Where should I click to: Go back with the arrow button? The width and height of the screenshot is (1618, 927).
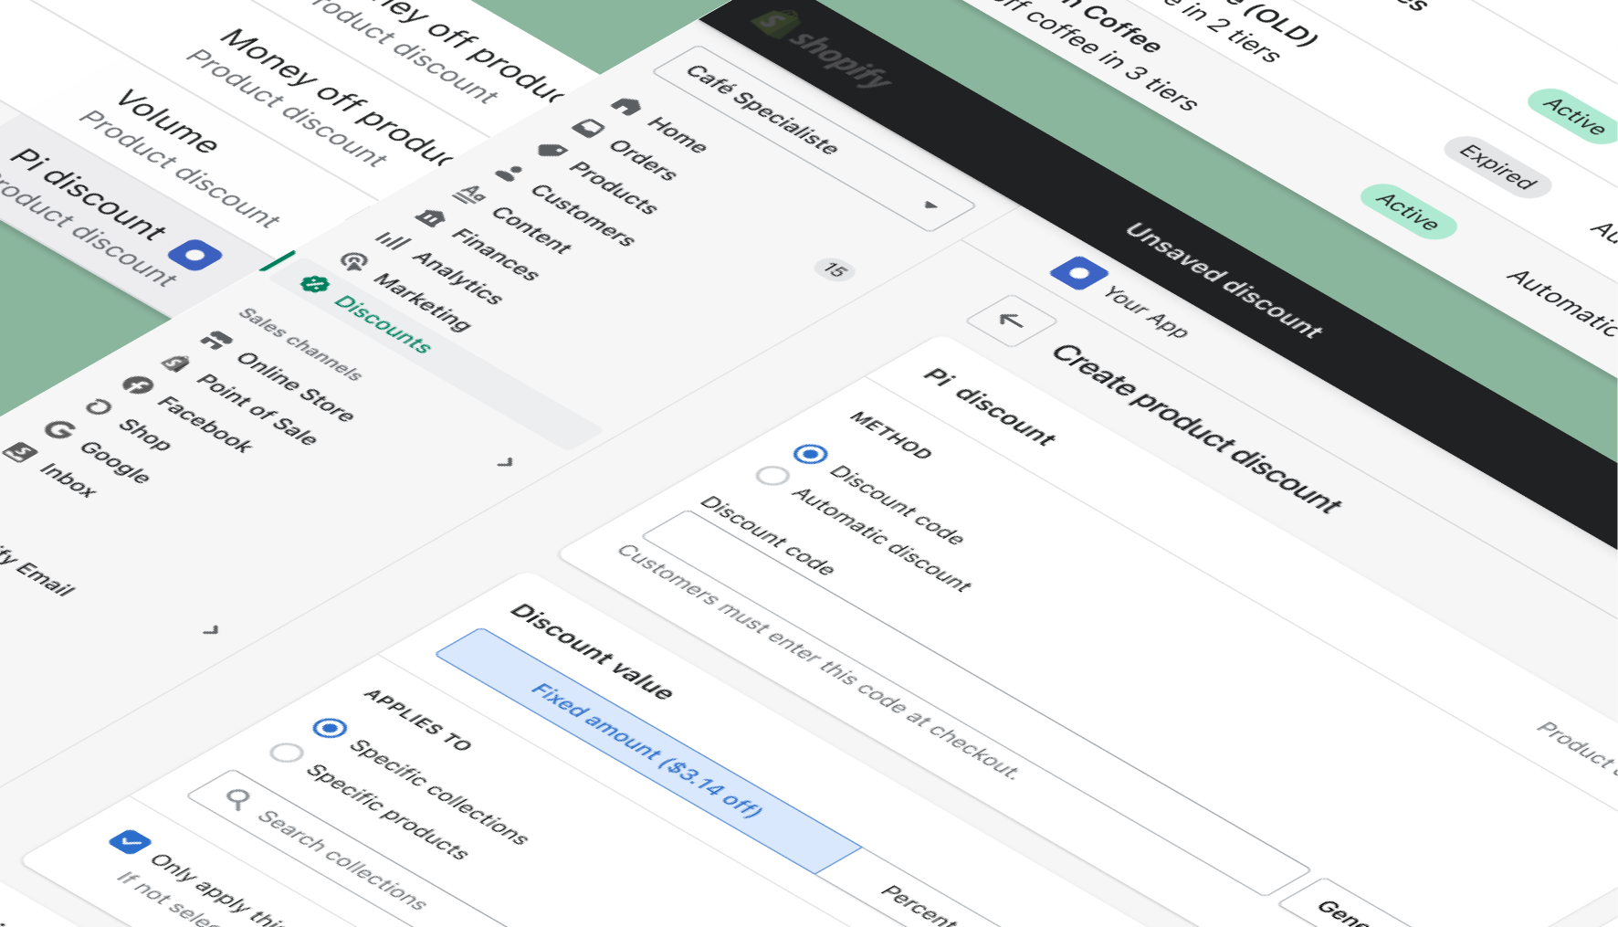point(1011,321)
